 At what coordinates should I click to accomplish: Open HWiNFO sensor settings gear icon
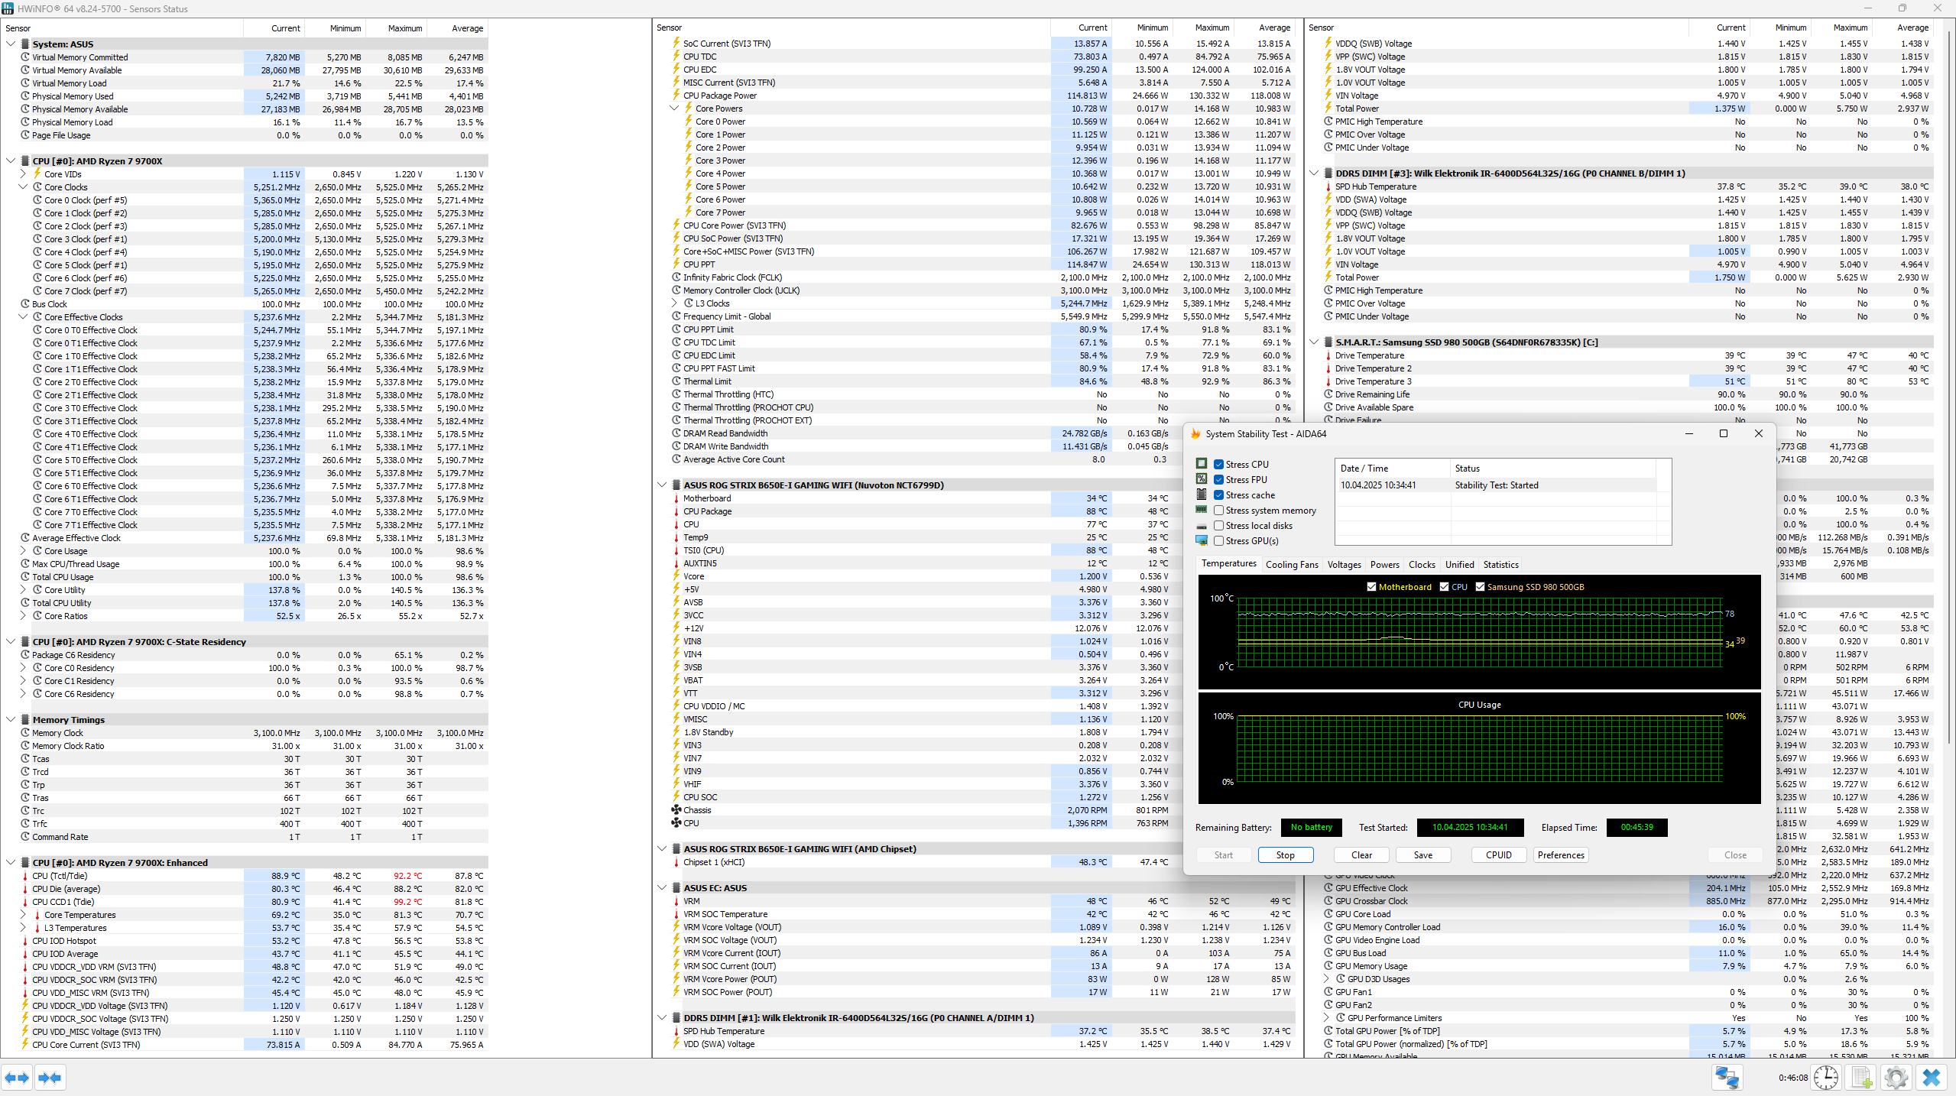[1896, 1078]
